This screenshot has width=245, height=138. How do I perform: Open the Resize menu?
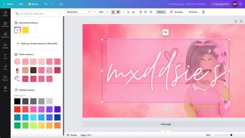pos(33,4)
